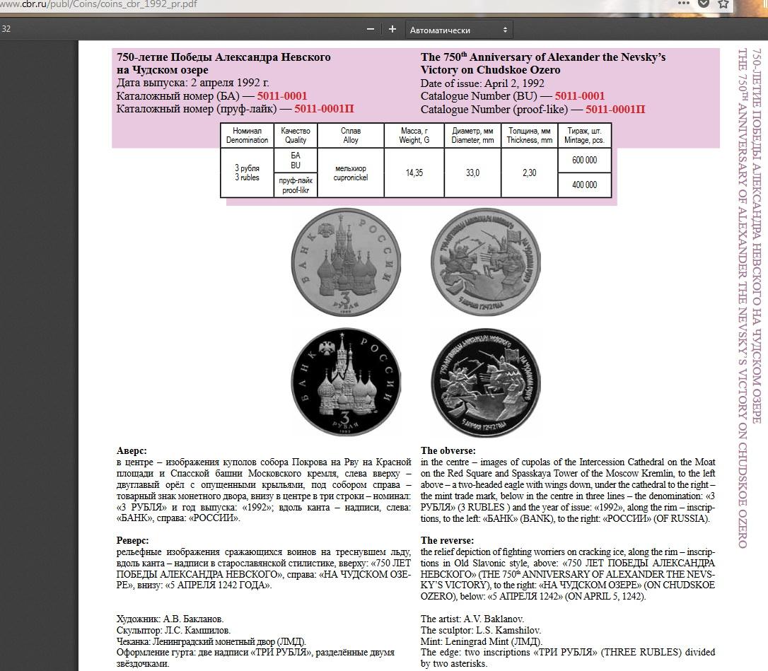Click the text 'Художник: А.В. Бакланов.'
This screenshot has height=671, width=768.
coord(170,619)
